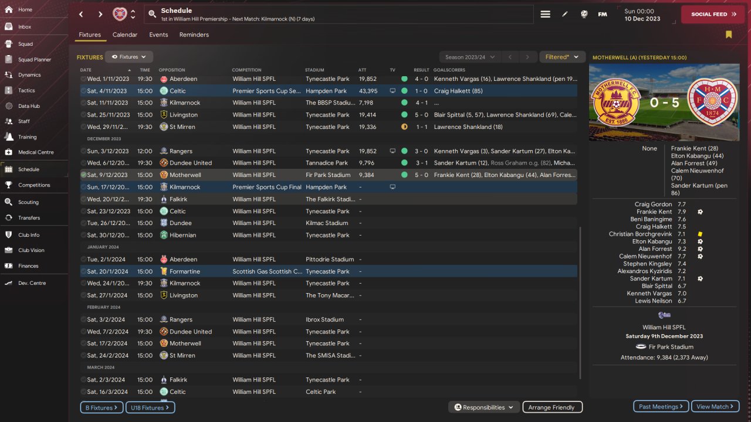Viewport: 751px width, 422px height.
Task: Switch to the Events tab
Action: pos(158,35)
